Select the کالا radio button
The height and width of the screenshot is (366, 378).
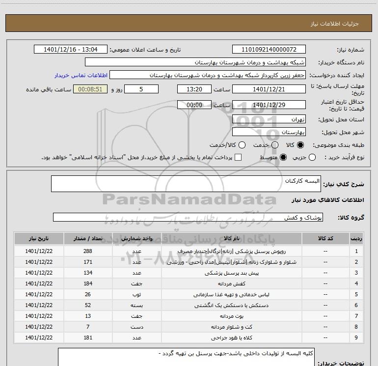[300, 145]
